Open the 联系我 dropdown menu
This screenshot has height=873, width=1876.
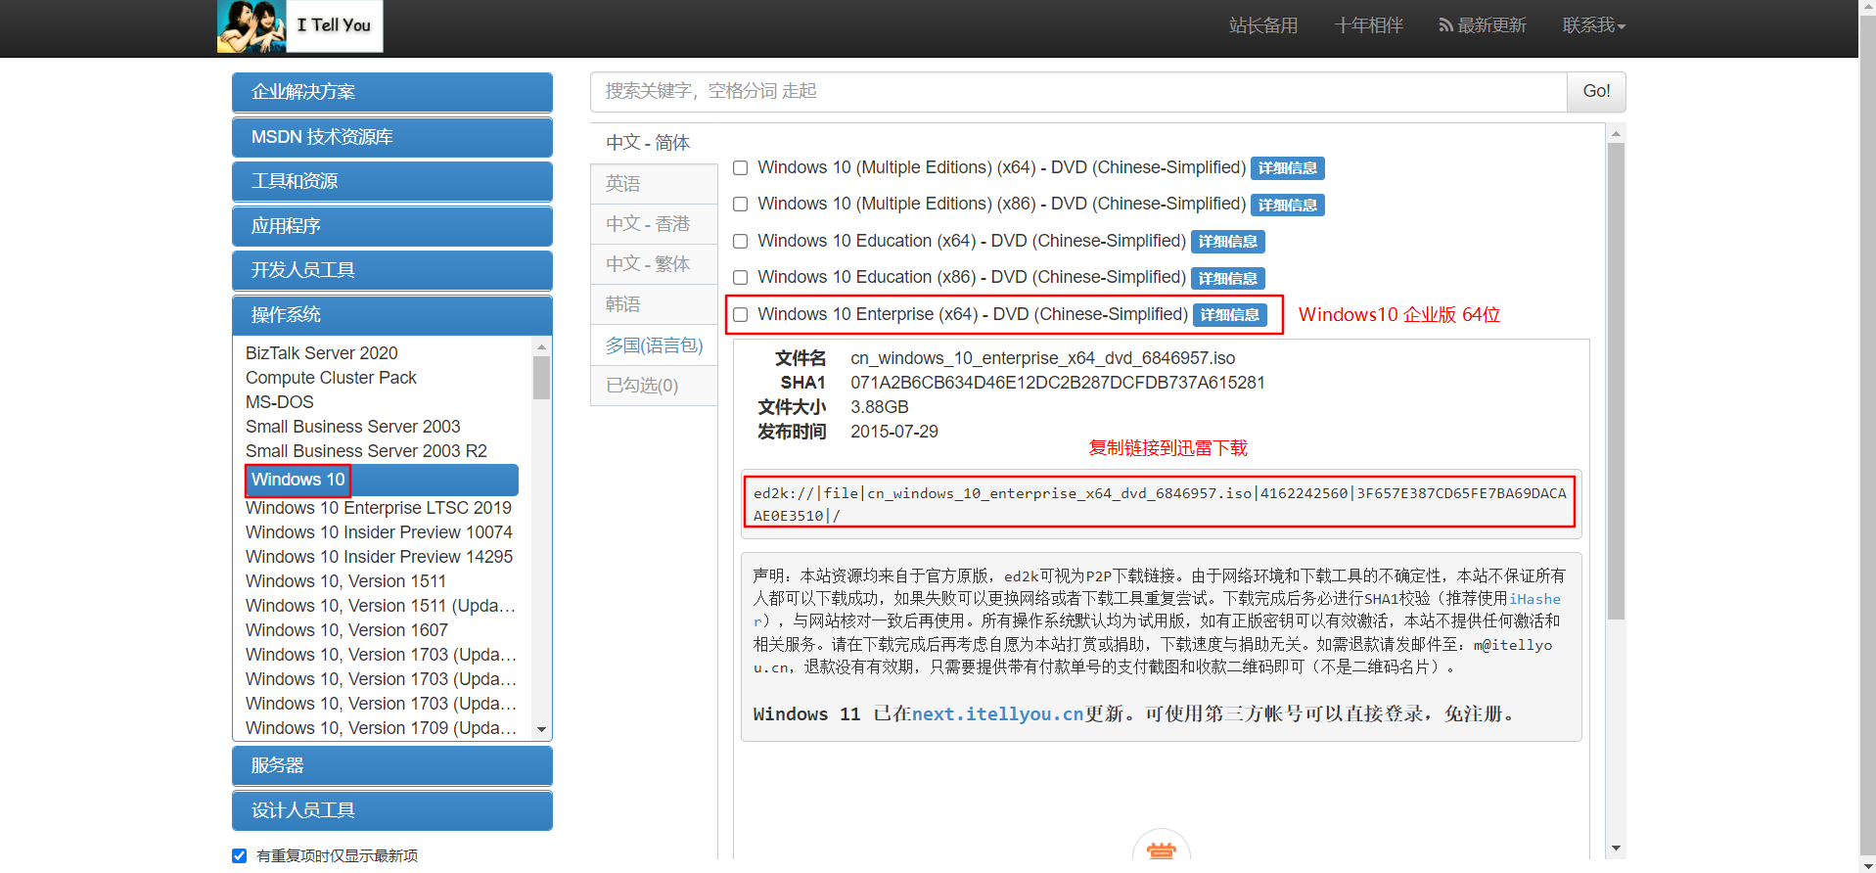click(1593, 25)
